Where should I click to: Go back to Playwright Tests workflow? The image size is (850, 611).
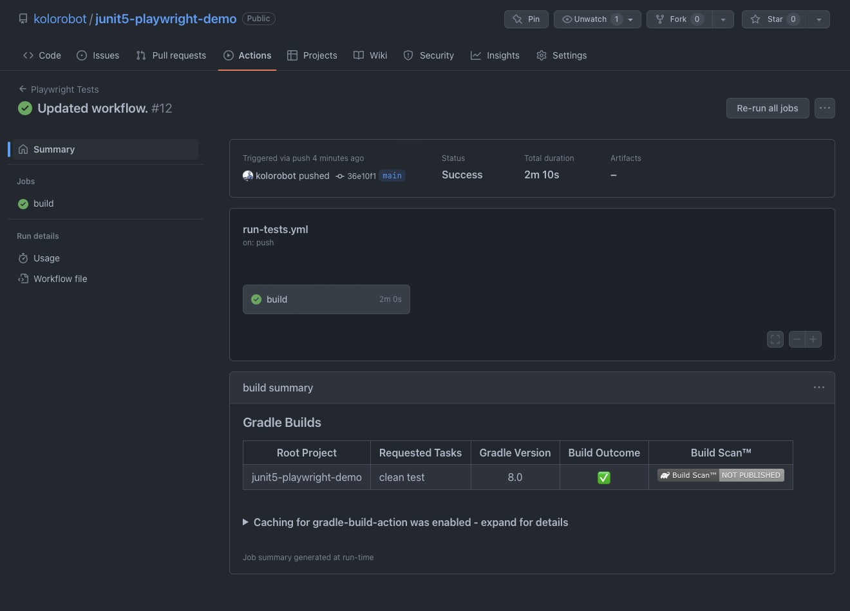click(x=59, y=89)
